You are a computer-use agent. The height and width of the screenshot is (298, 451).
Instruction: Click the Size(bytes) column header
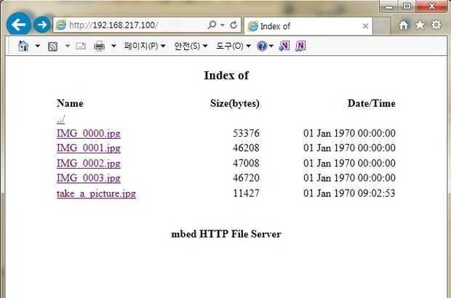235,103
